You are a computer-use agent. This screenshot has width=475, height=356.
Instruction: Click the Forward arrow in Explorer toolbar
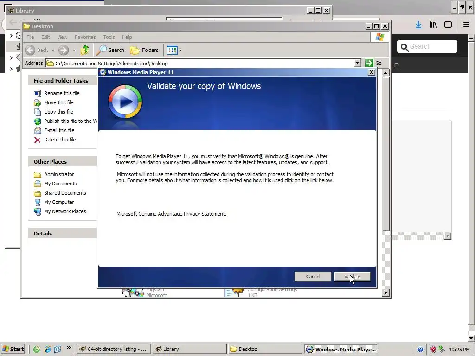[63, 50]
